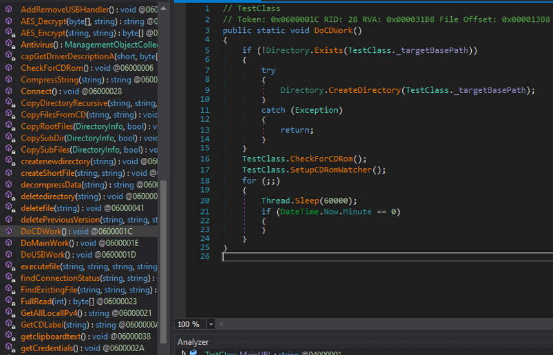Click the CopyDirectoryRecursive method icon
This screenshot has width=553, height=355.
(x=10, y=103)
